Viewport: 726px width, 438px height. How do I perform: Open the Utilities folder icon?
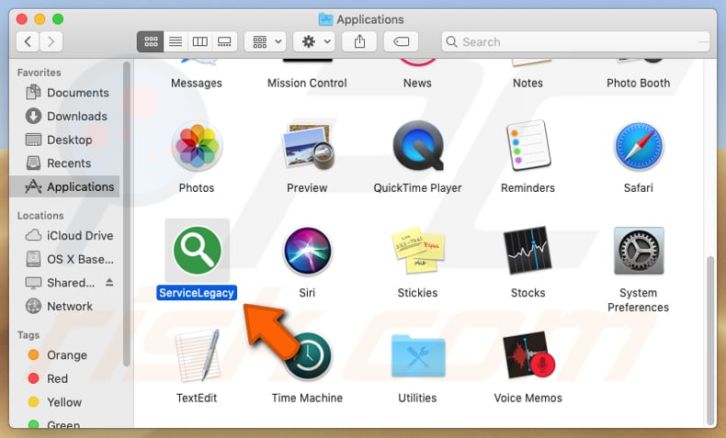(x=417, y=355)
